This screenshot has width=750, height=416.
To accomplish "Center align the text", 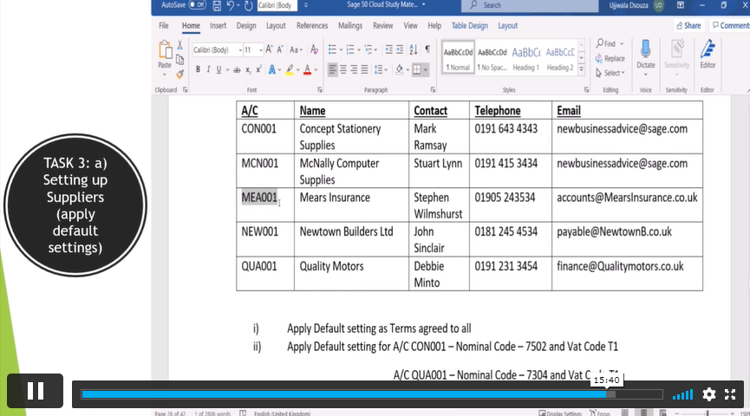I will point(343,70).
